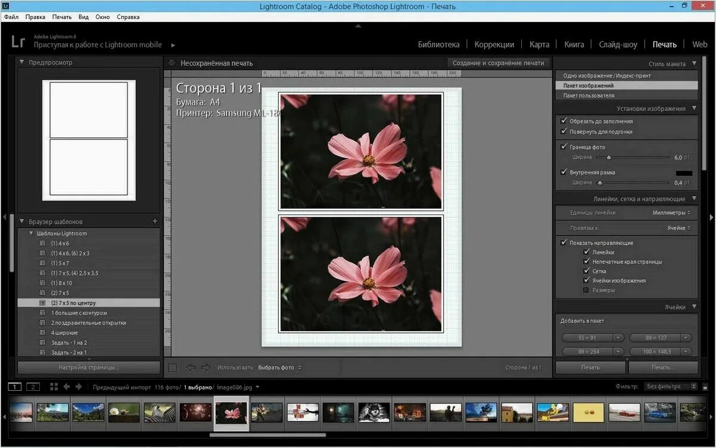Viewport: 716px width, 448px height.
Task: Click the template icon beside (1) 4 x 6
Action: pos(42,244)
